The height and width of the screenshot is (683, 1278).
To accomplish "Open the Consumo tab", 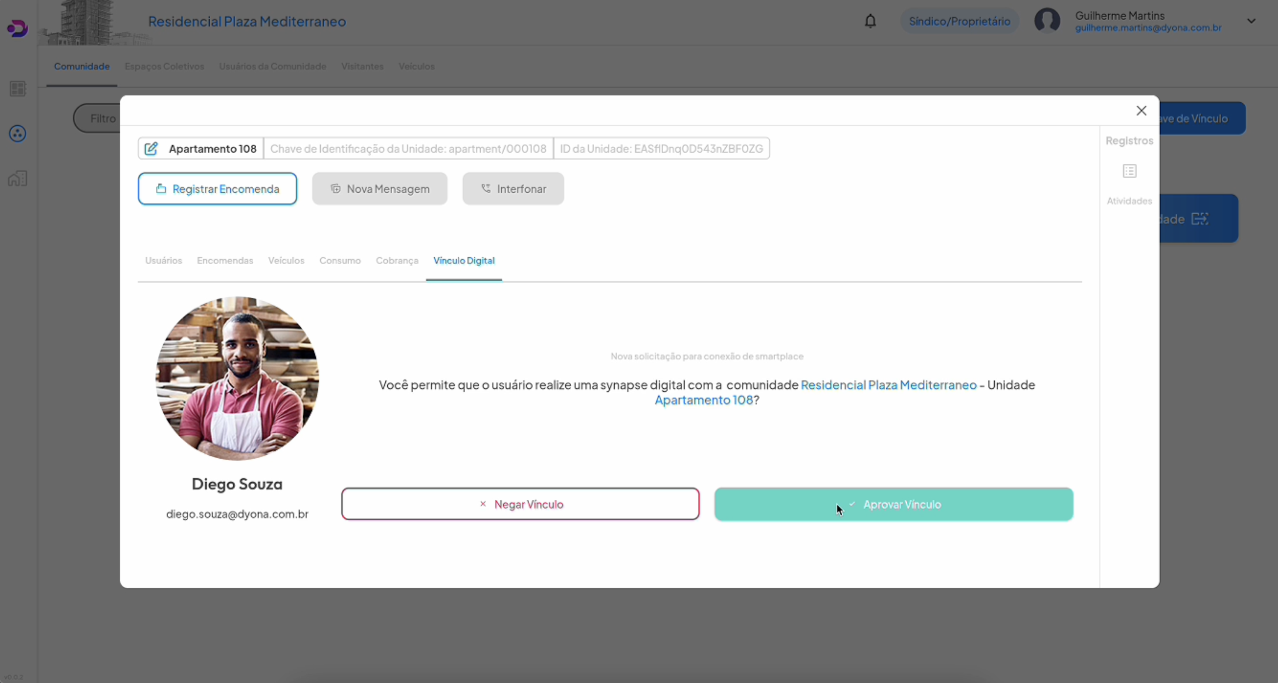I will point(340,261).
